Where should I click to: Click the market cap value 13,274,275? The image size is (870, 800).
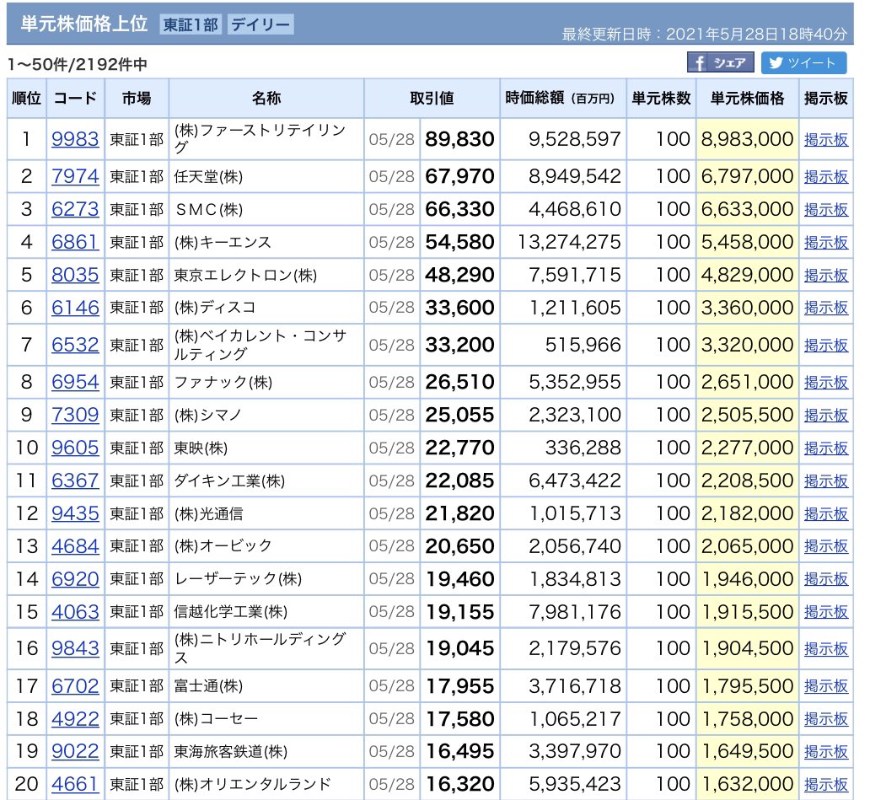[x=569, y=242]
